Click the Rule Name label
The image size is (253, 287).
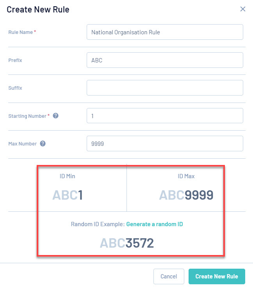coord(21,32)
